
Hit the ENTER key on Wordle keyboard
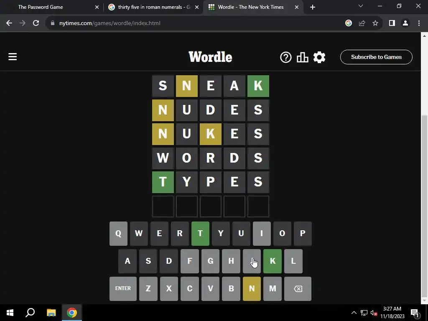click(x=123, y=288)
